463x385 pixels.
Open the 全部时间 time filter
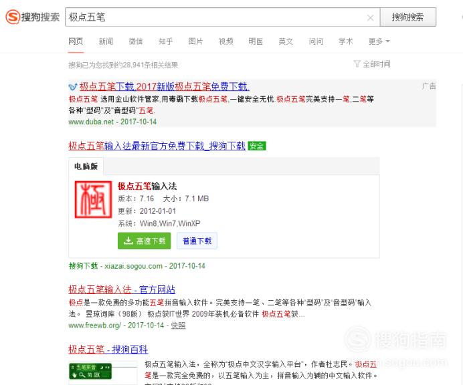tap(377, 64)
